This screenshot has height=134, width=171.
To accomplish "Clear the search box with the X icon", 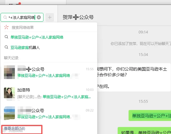I will tap(39, 17).
